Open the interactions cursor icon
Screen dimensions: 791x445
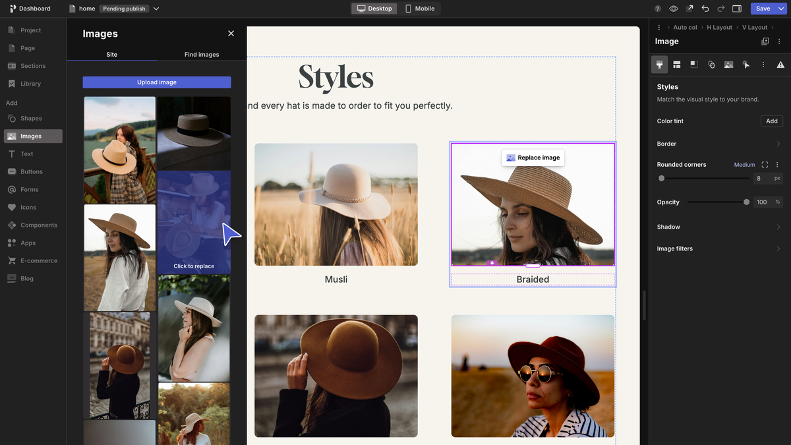pos(746,65)
